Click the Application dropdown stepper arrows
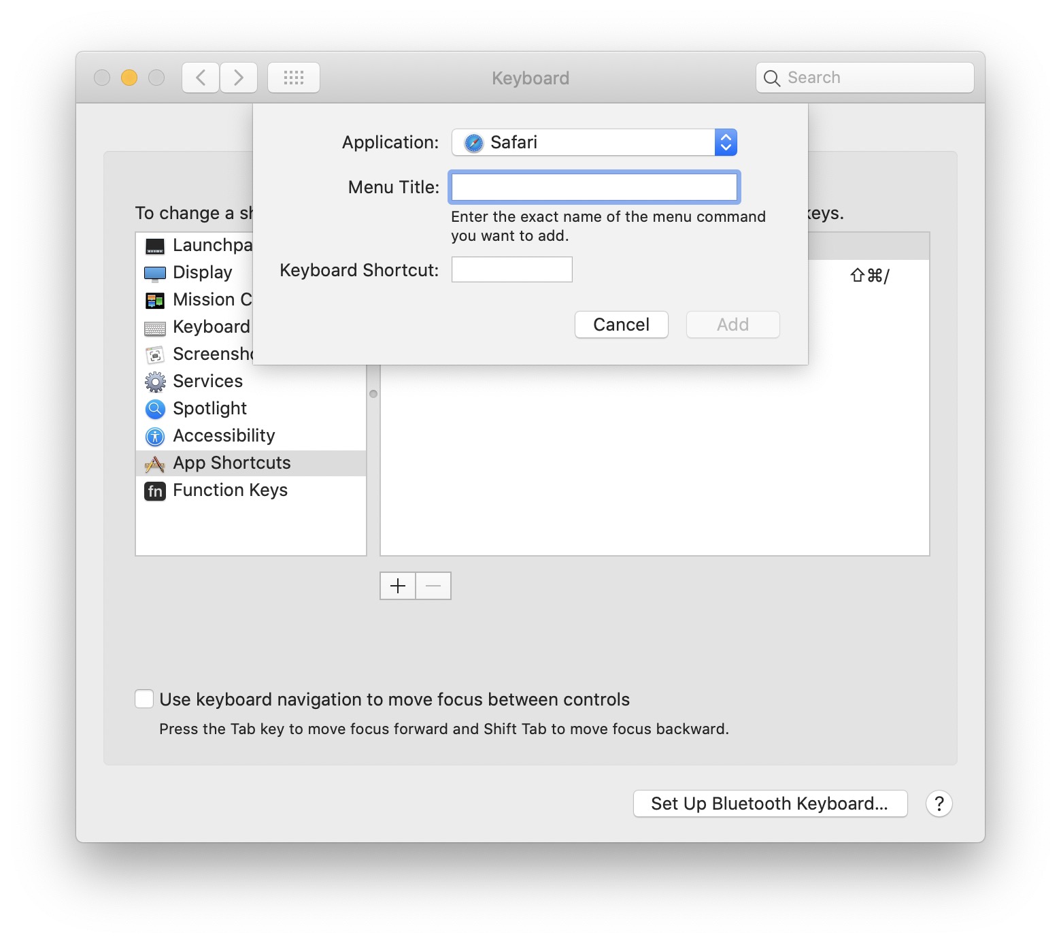Screen dimensions: 1061x943 [x=726, y=142]
